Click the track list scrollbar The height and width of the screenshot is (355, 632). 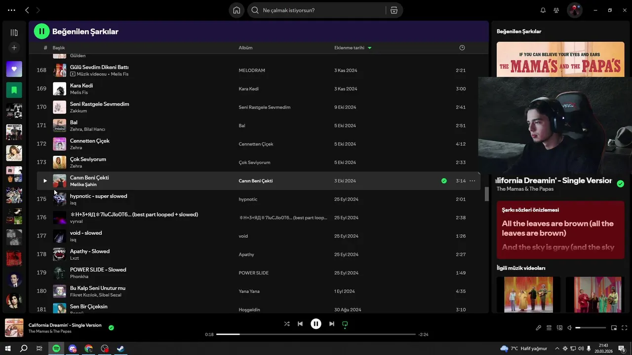click(486, 194)
